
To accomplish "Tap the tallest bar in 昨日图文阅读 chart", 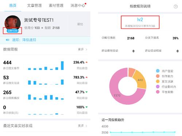I will pos(62,82).
